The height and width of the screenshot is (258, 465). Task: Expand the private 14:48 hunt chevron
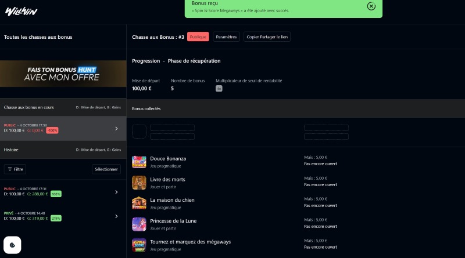click(x=116, y=216)
